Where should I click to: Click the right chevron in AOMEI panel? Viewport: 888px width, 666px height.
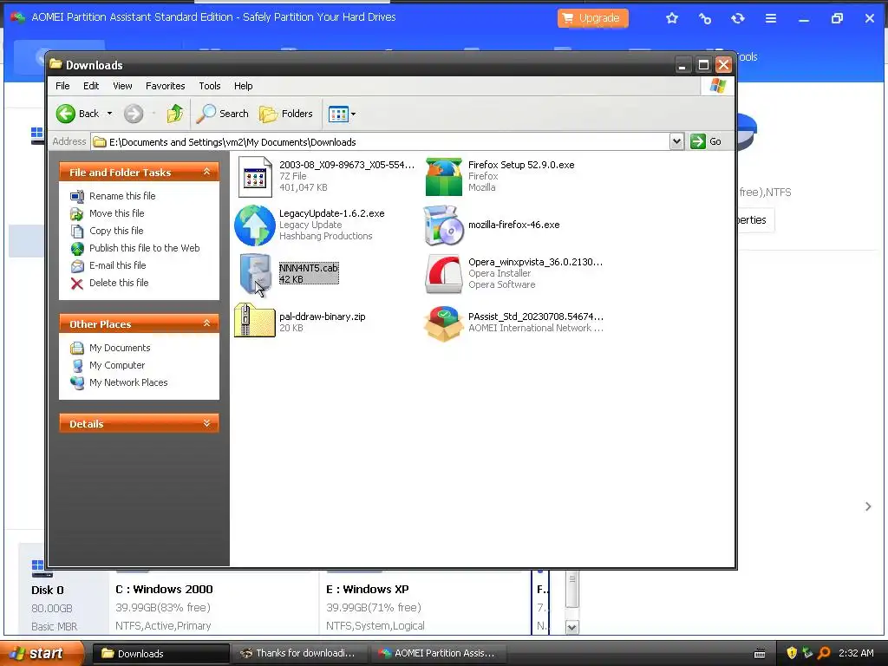click(x=868, y=506)
